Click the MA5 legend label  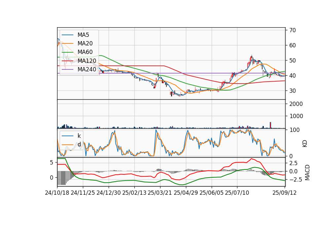click(x=83, y=35)
